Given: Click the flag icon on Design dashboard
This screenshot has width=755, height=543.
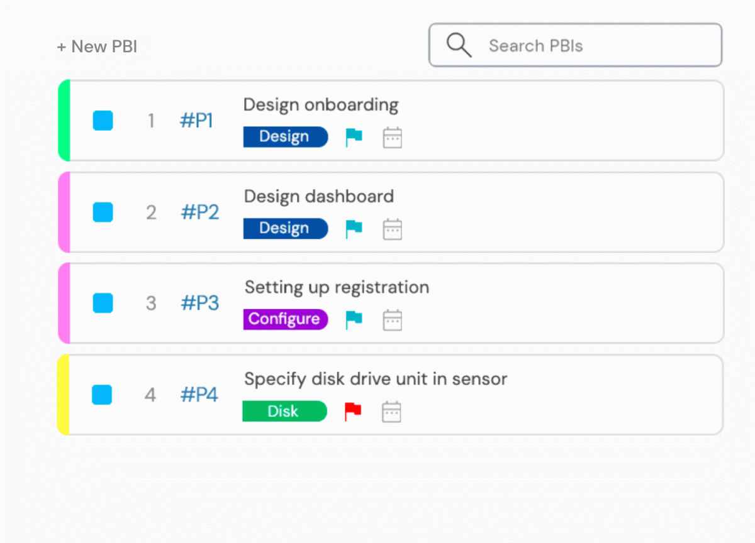Looking at the screenshot, I should 354,229.
